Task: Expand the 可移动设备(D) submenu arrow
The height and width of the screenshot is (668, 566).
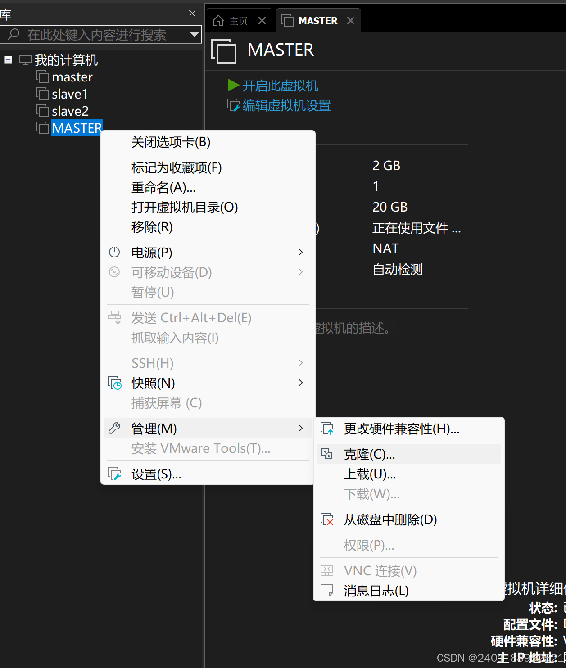Action: tap(301, 272)
